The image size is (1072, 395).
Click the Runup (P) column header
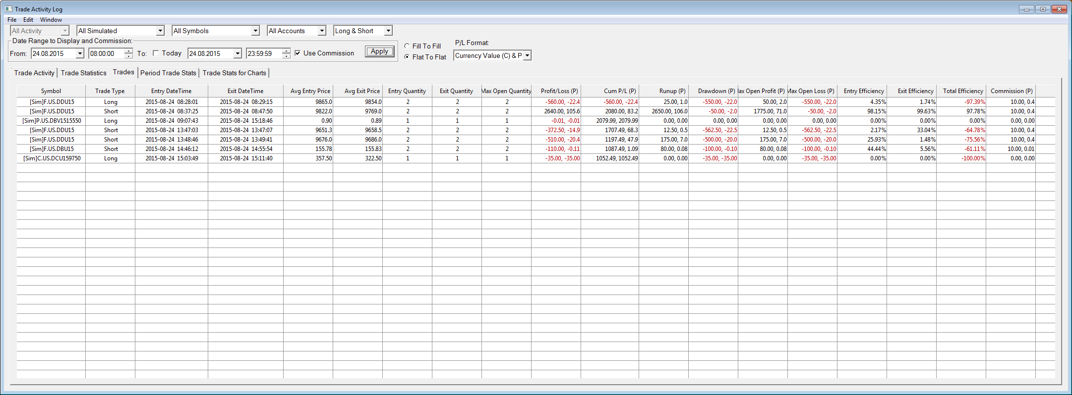click(663, 91)
